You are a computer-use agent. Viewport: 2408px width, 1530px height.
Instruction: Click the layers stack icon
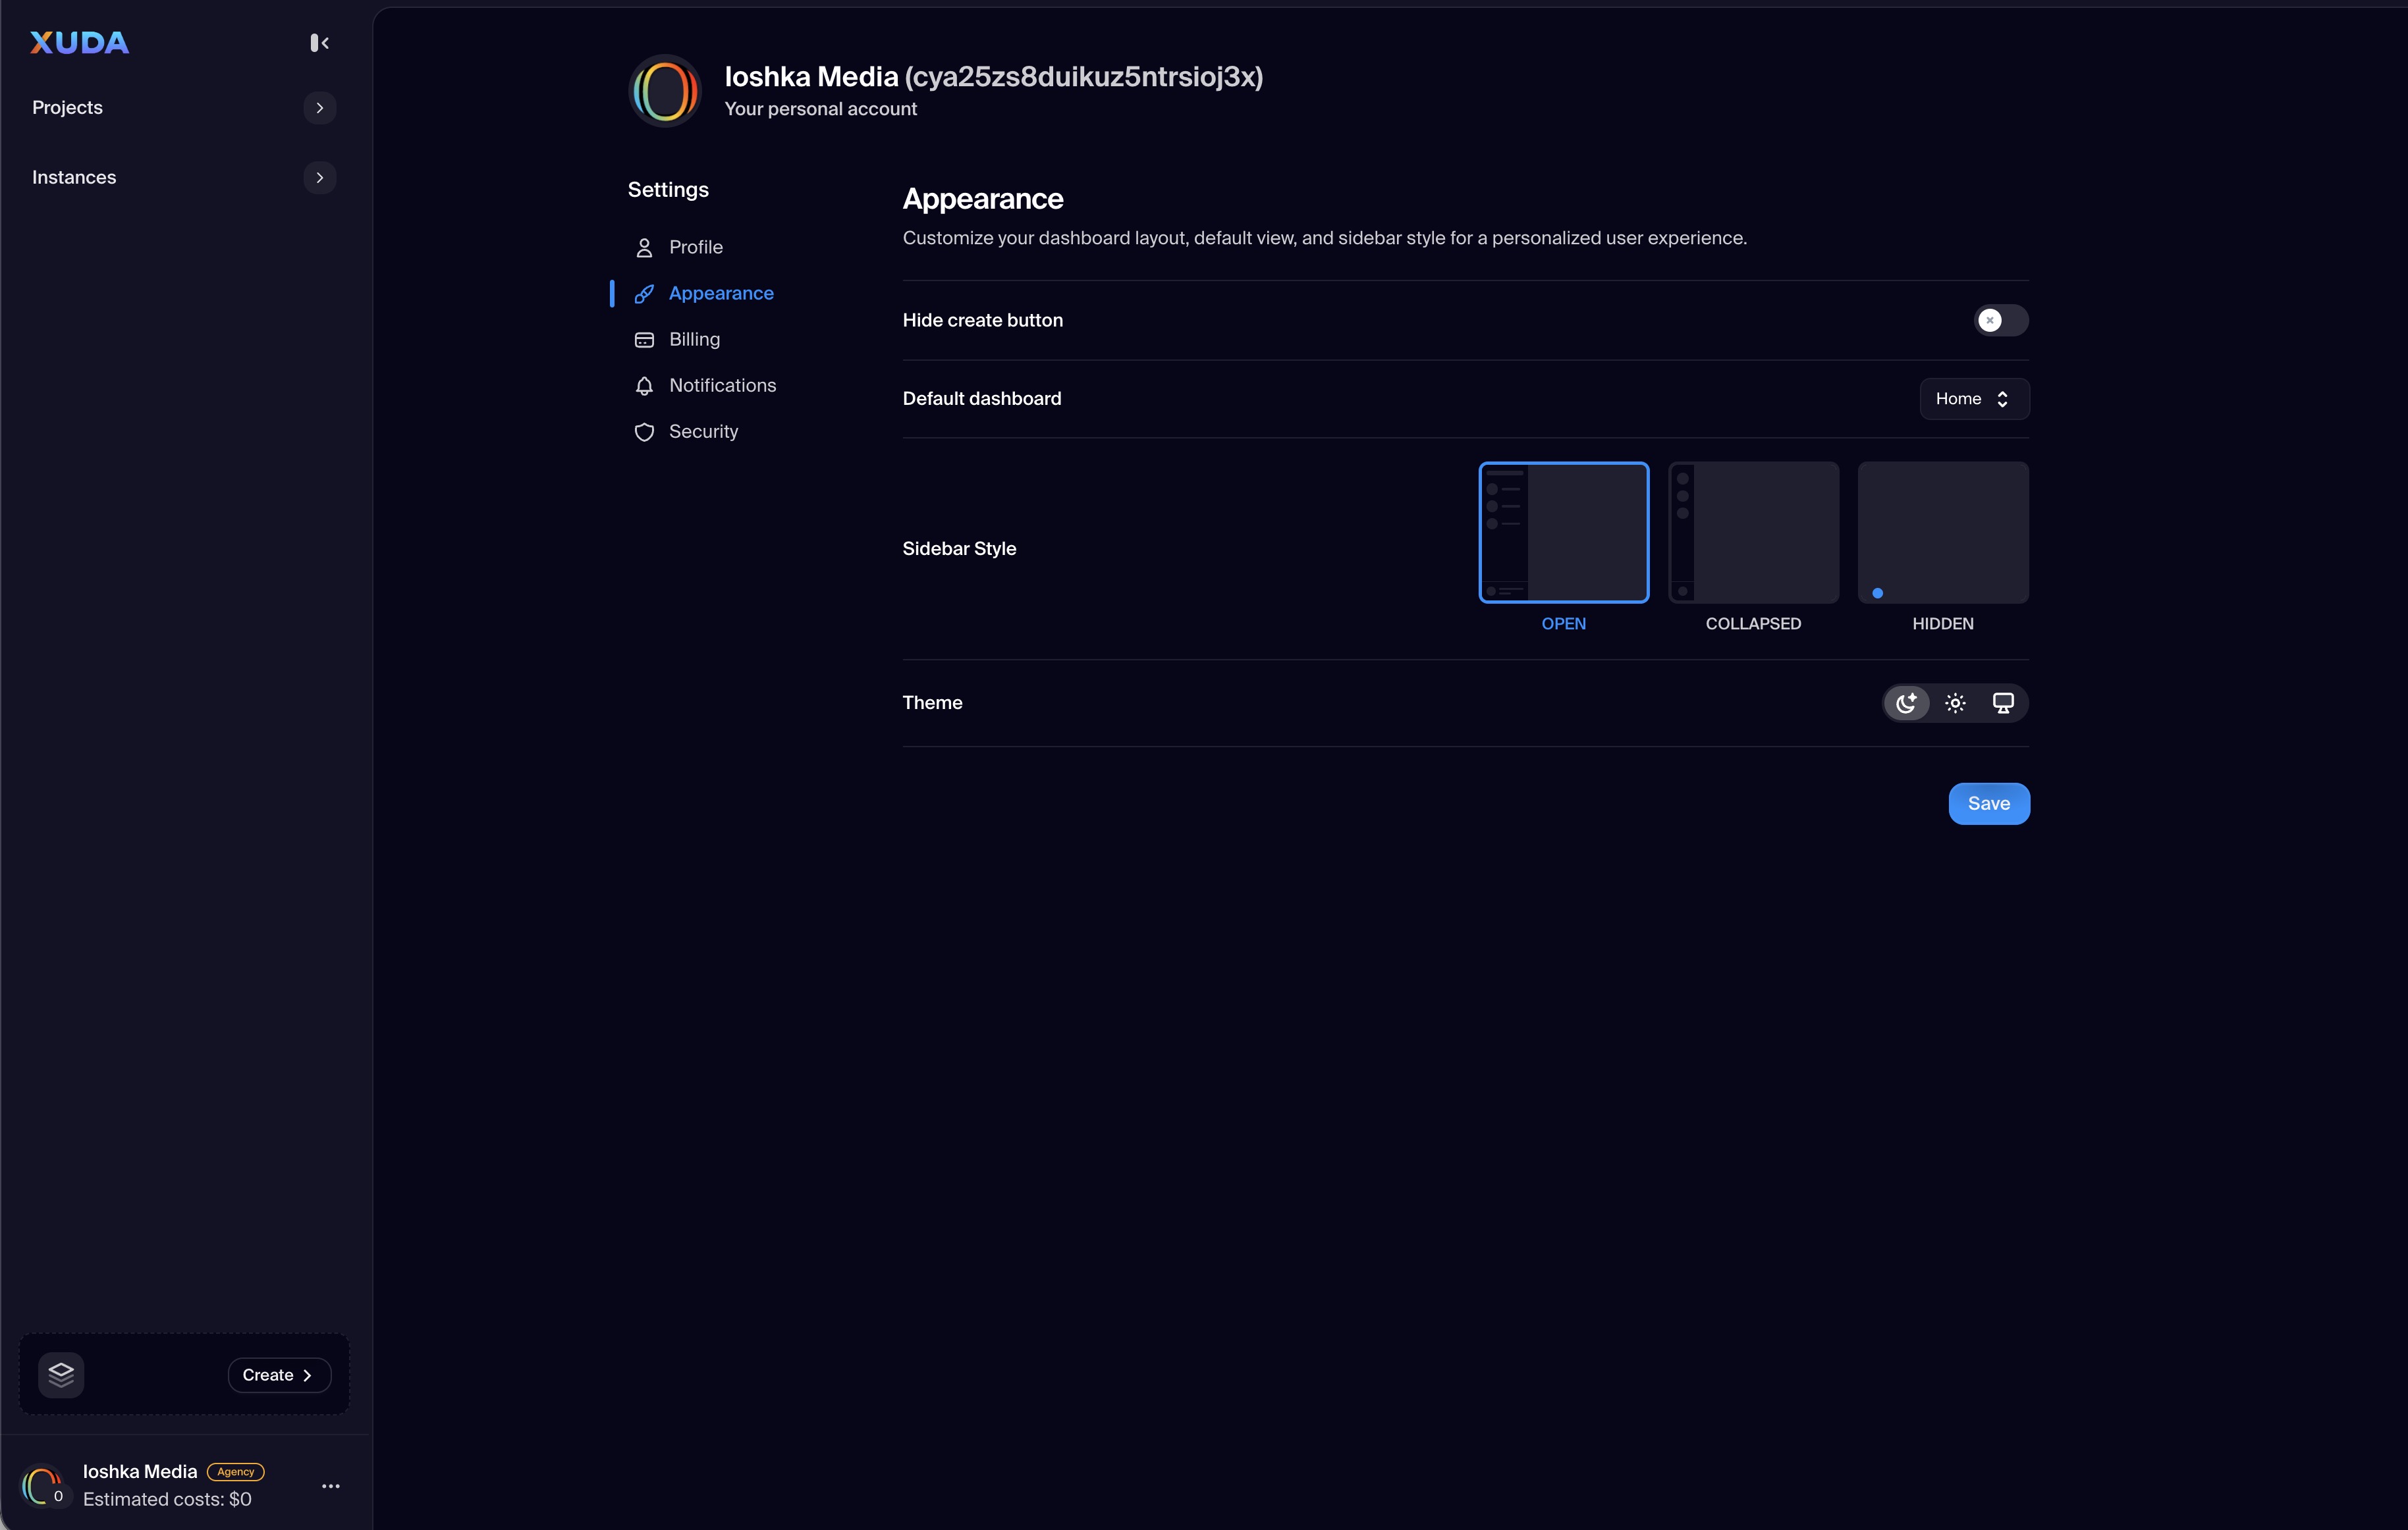(x=61, y=1374)
